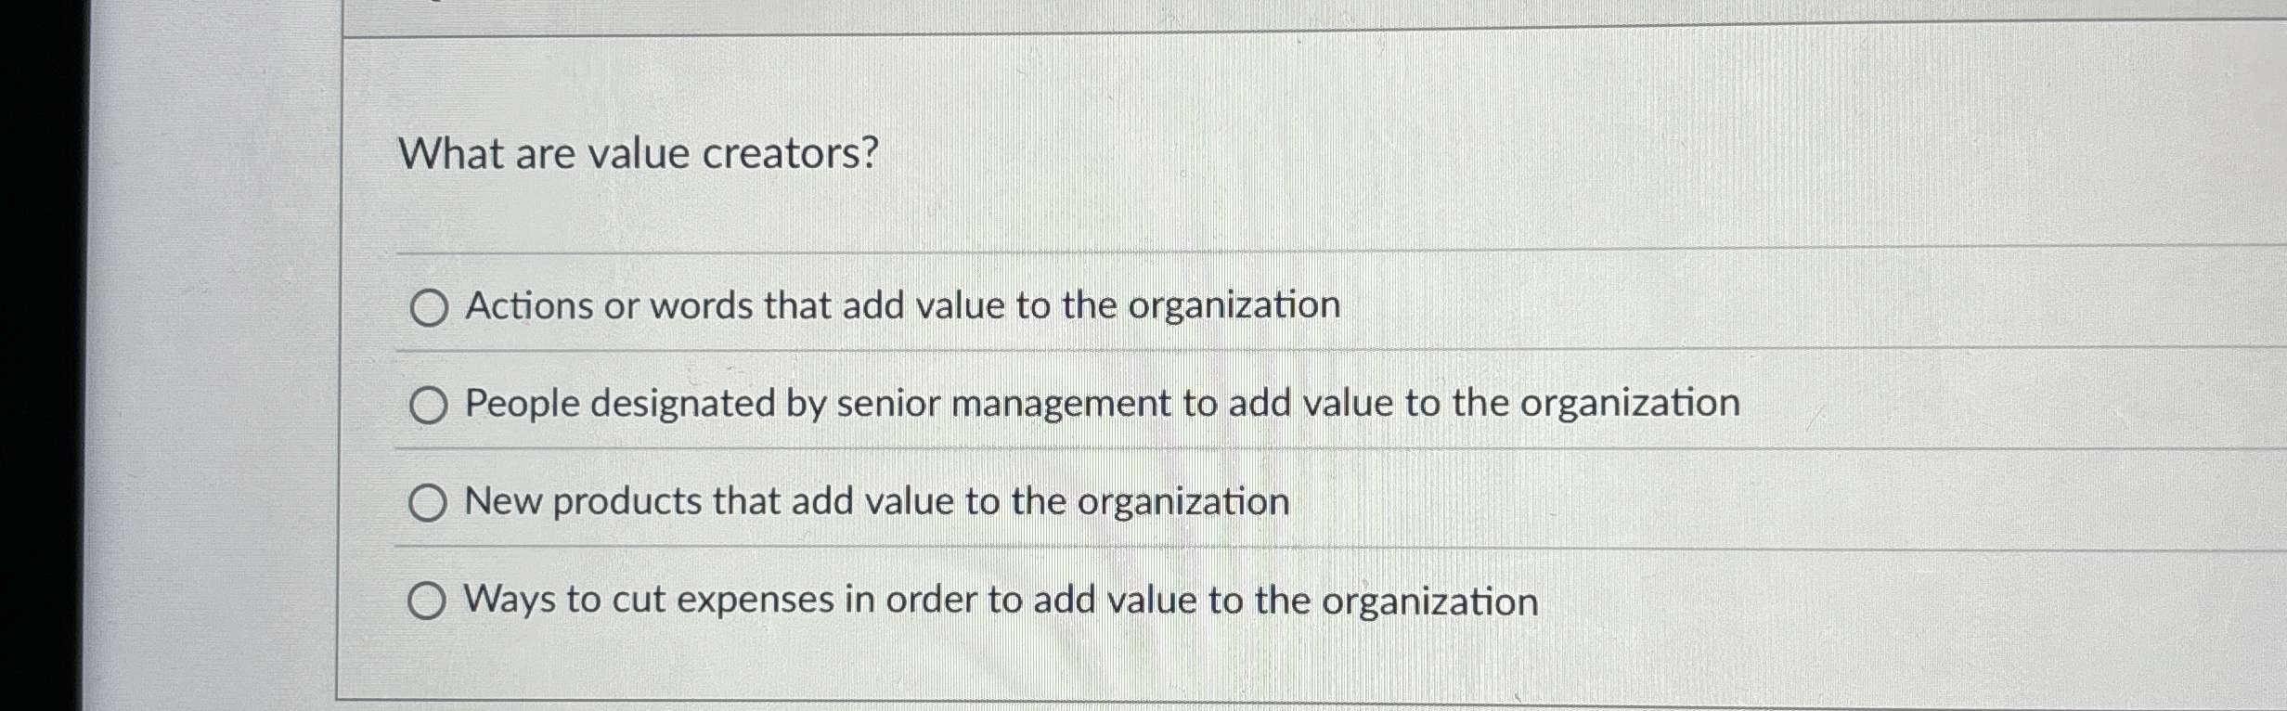Click the first answer option text
Image resolution: width=2287 pixels, height=711 pixels.
pyautogui.click(x=900, y=306)
